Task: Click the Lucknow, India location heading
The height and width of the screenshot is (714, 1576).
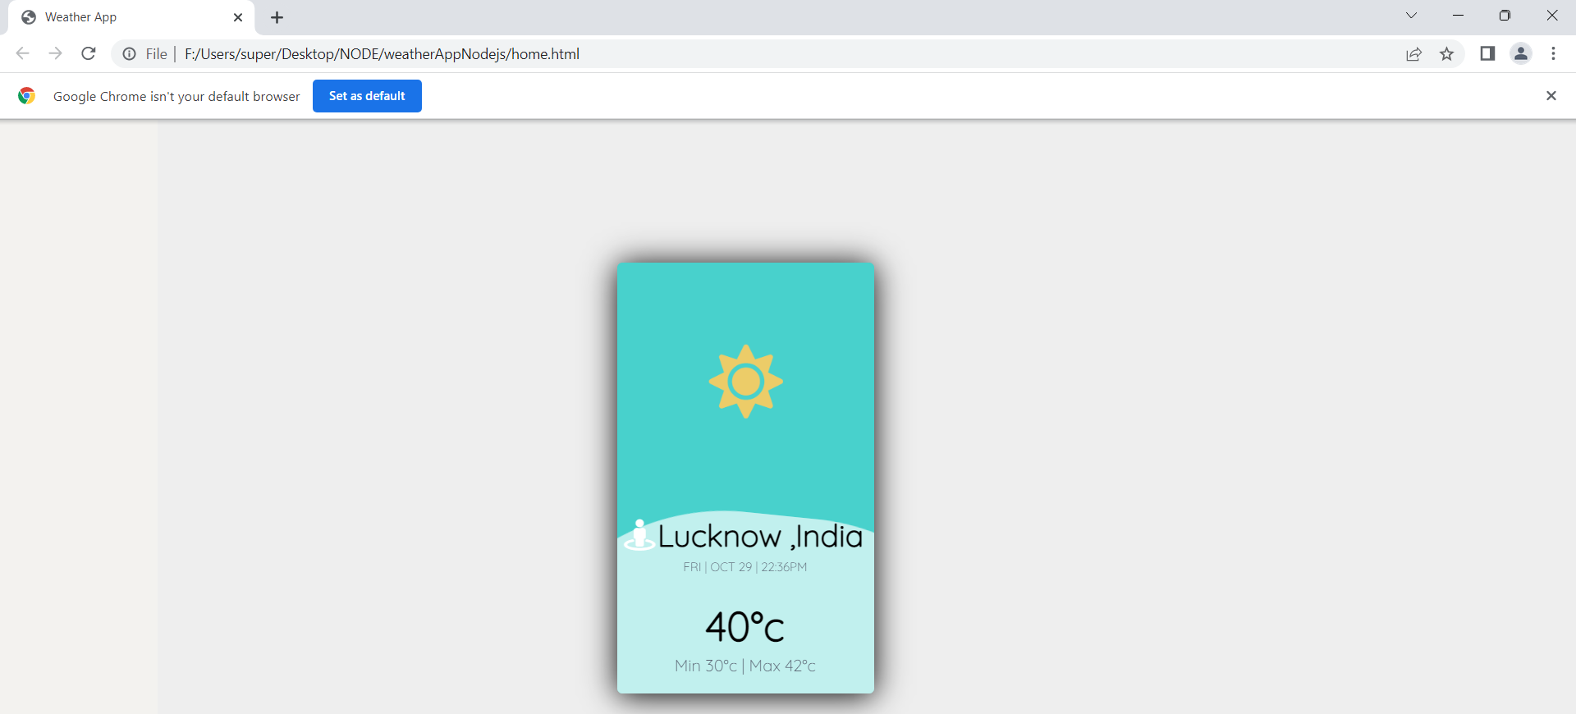Action: tap(760, 537)
